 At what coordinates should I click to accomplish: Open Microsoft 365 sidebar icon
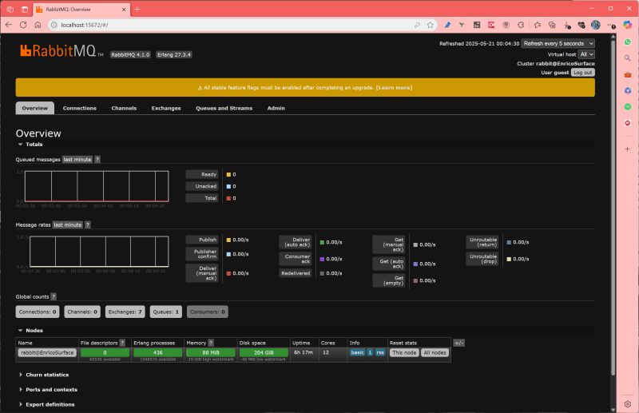(x=628, y=90)
